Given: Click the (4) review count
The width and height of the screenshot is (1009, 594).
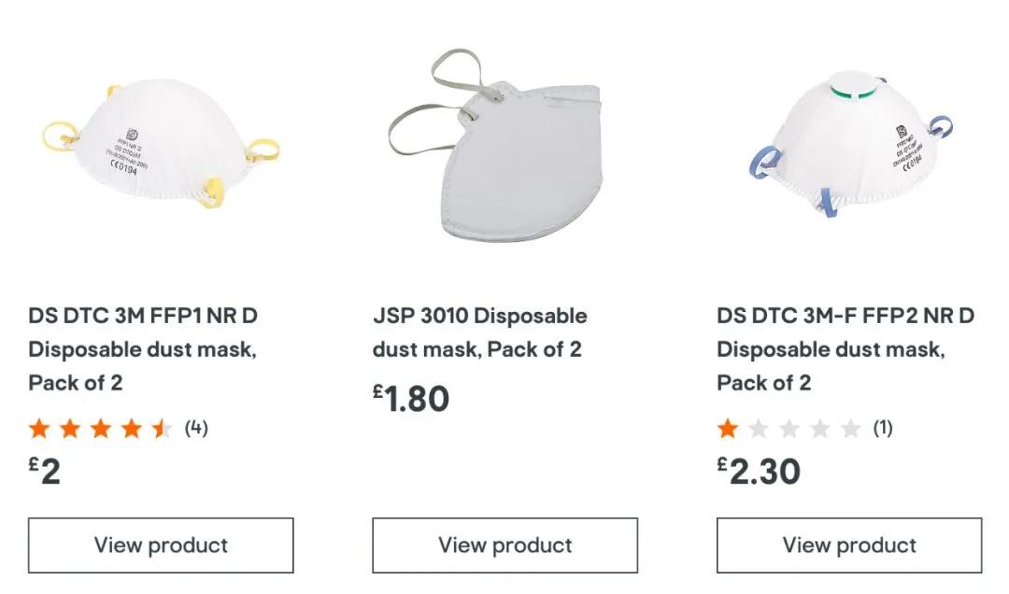Looking at the screenshot, I should 196,428.
